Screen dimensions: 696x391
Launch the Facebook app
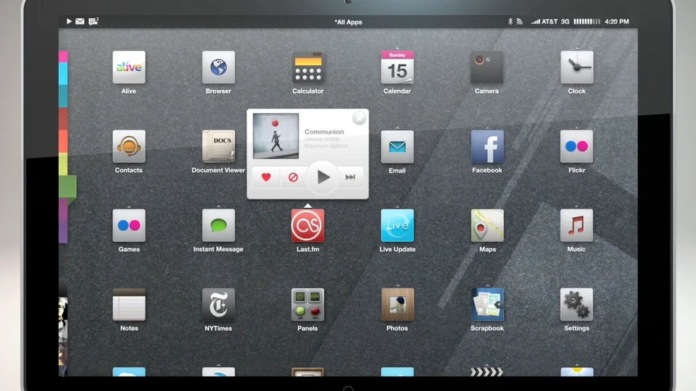point(487,146)
